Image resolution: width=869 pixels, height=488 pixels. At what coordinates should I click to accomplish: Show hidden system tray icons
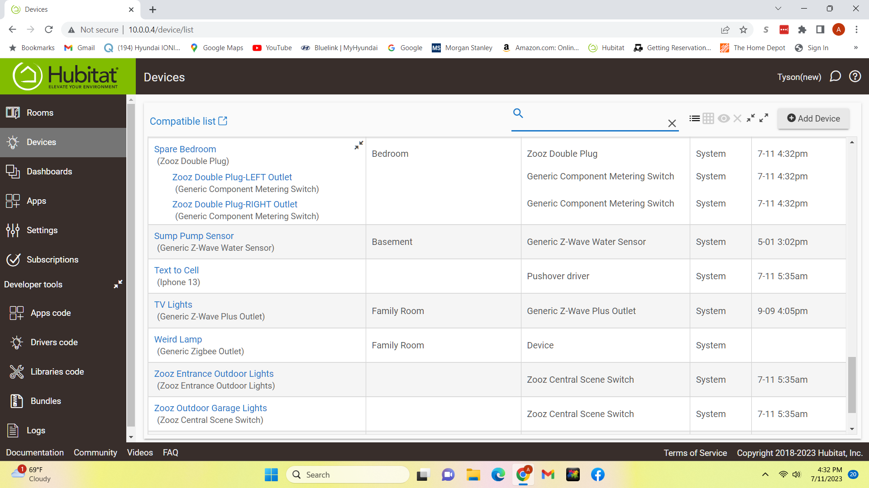tap(765, 474)
